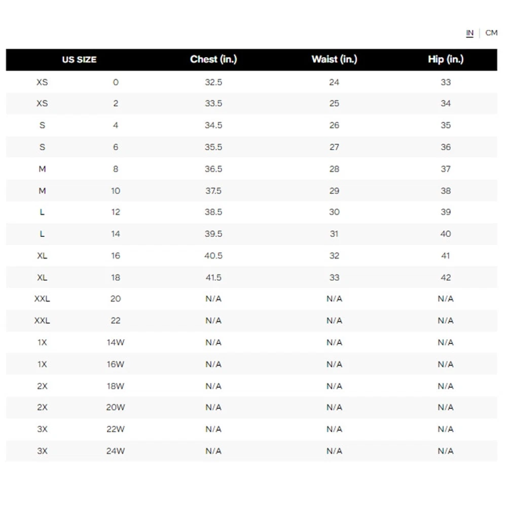Select hip value 42 in size 18 row
Viewport: 507px width, 507px height.
tap(446, 277)
